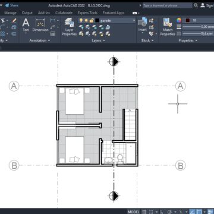Toggle ortho mode in status bar
The image size is (214, 214).
[162, 212]
